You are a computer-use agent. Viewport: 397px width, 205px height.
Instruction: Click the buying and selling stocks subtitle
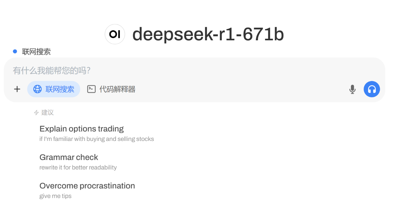(96, 139)
